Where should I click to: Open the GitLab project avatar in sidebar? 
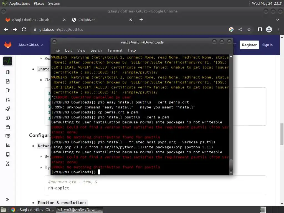[7, 61]
